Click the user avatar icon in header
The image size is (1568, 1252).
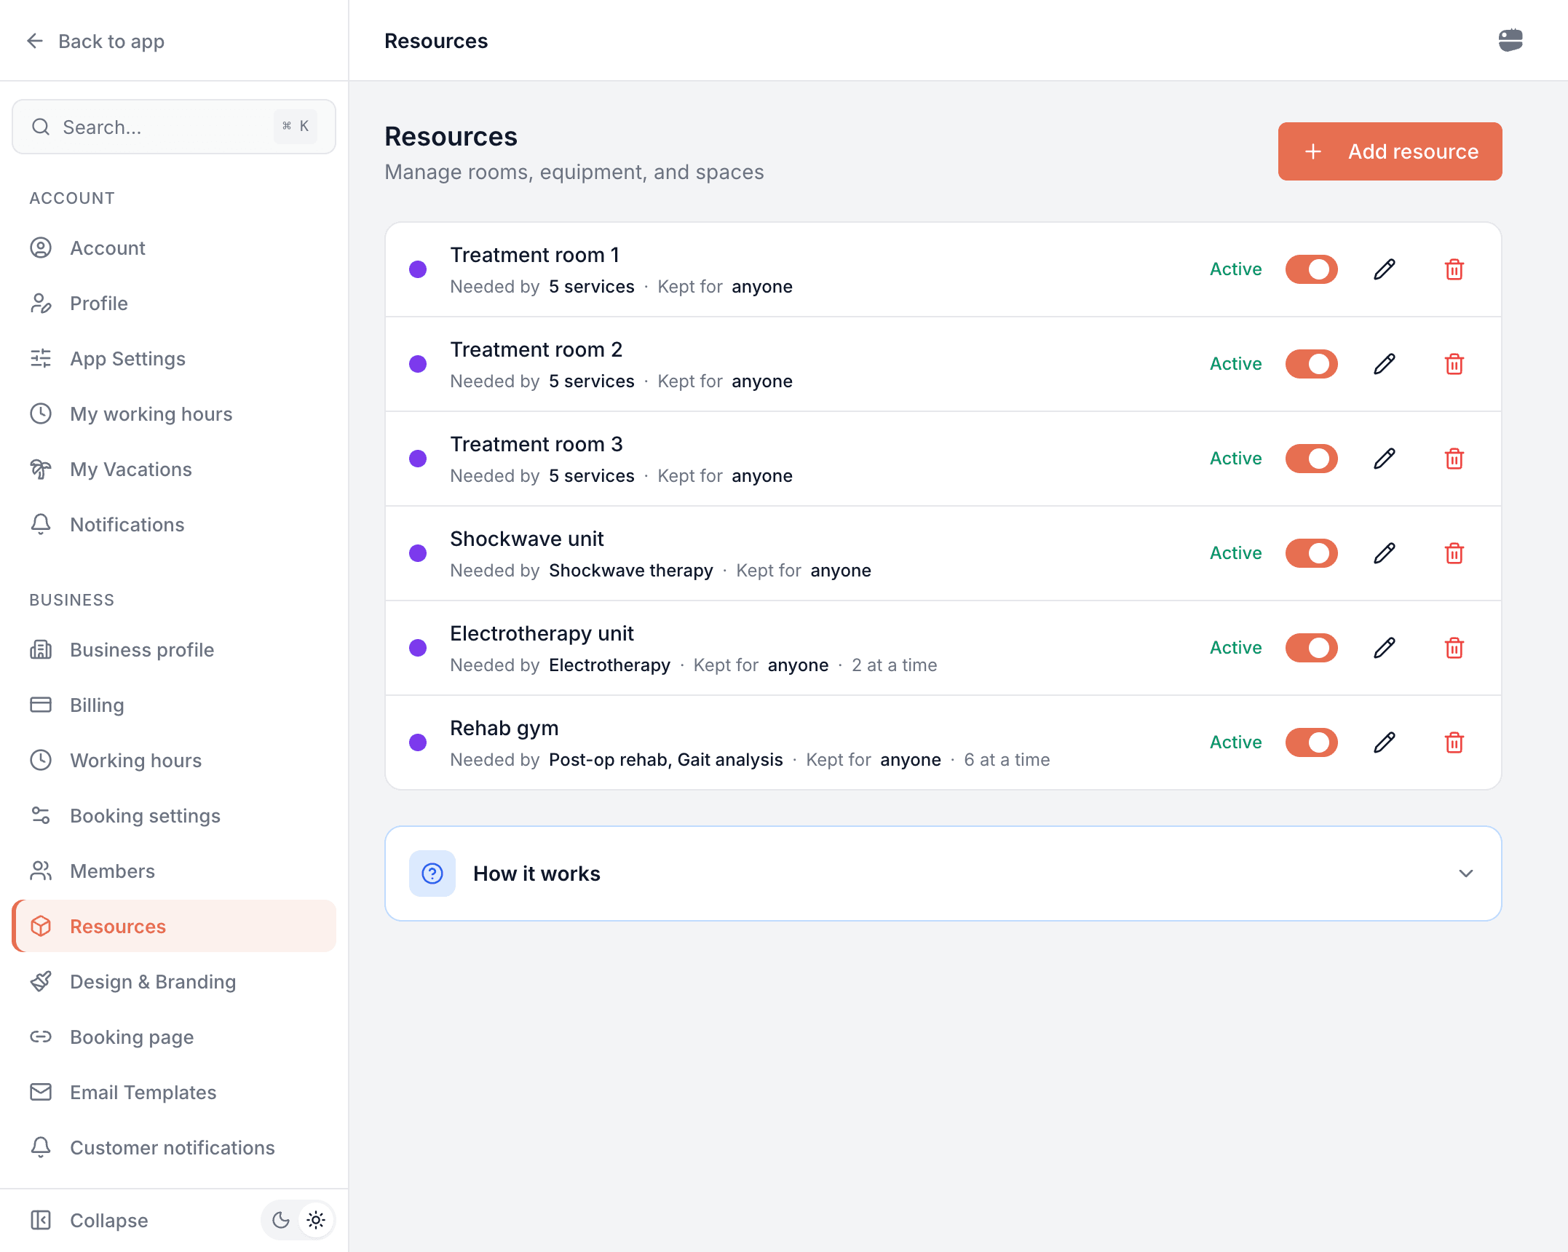1510,40
